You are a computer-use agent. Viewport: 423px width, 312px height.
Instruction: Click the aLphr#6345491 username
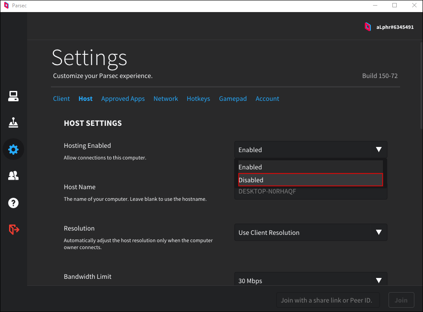pyautogui.click(x=395, y=27)
